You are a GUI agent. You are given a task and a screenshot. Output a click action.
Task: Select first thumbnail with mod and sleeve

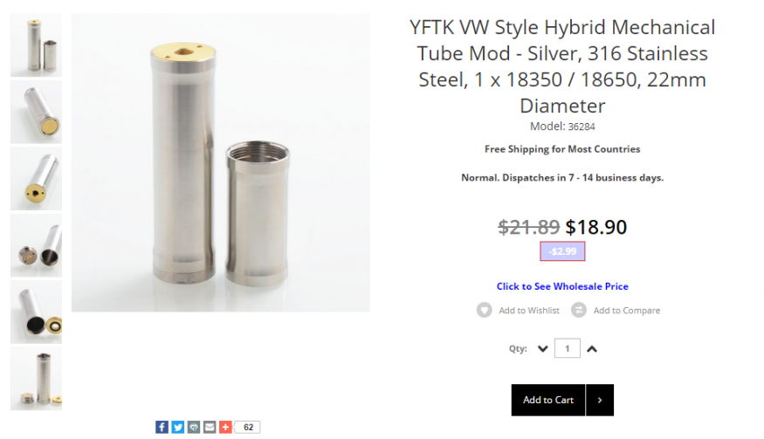click(36, 45)
